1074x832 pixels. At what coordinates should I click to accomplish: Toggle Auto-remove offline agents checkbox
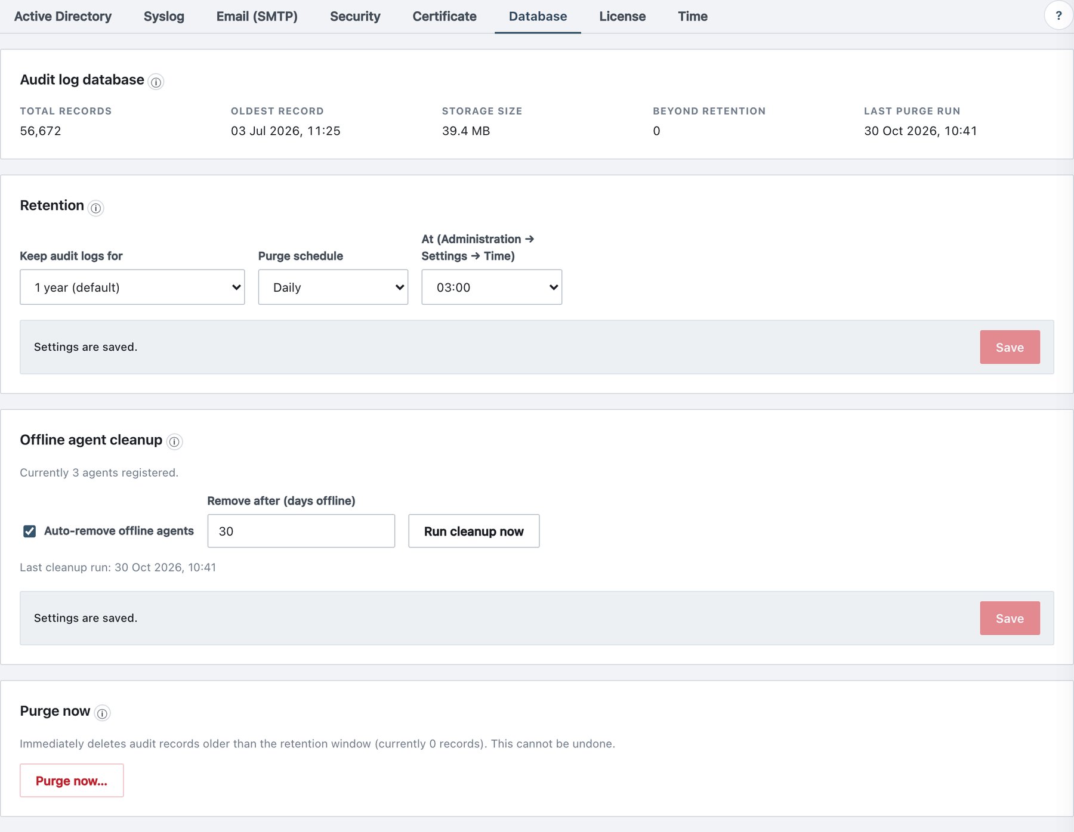click(29, 531)
